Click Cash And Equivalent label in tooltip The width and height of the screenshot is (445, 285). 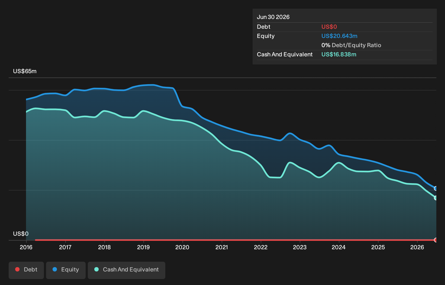[x=285, y=54]
